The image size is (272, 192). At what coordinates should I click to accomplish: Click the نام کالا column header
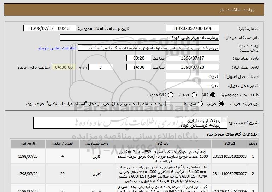pyautogui.click(x=163, y=144)
